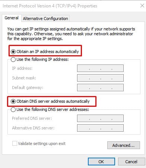The image size is (146, 168).
Task: Click the Preferred DNS server field
Action: [100, 118]
